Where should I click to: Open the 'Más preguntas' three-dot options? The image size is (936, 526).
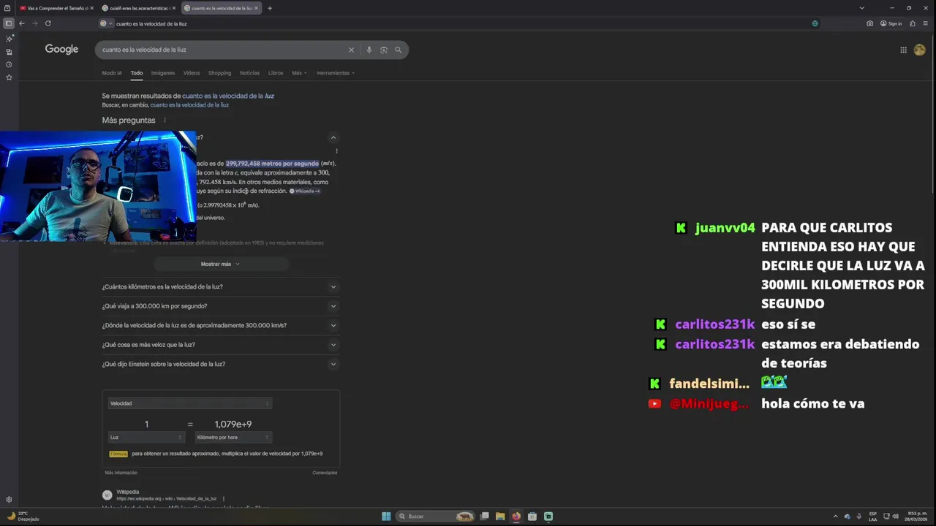[165, 121]
